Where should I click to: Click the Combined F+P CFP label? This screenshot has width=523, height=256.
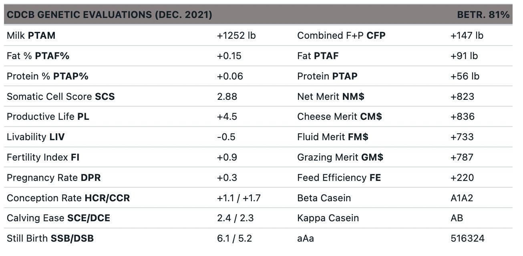(x=341, y=36)
